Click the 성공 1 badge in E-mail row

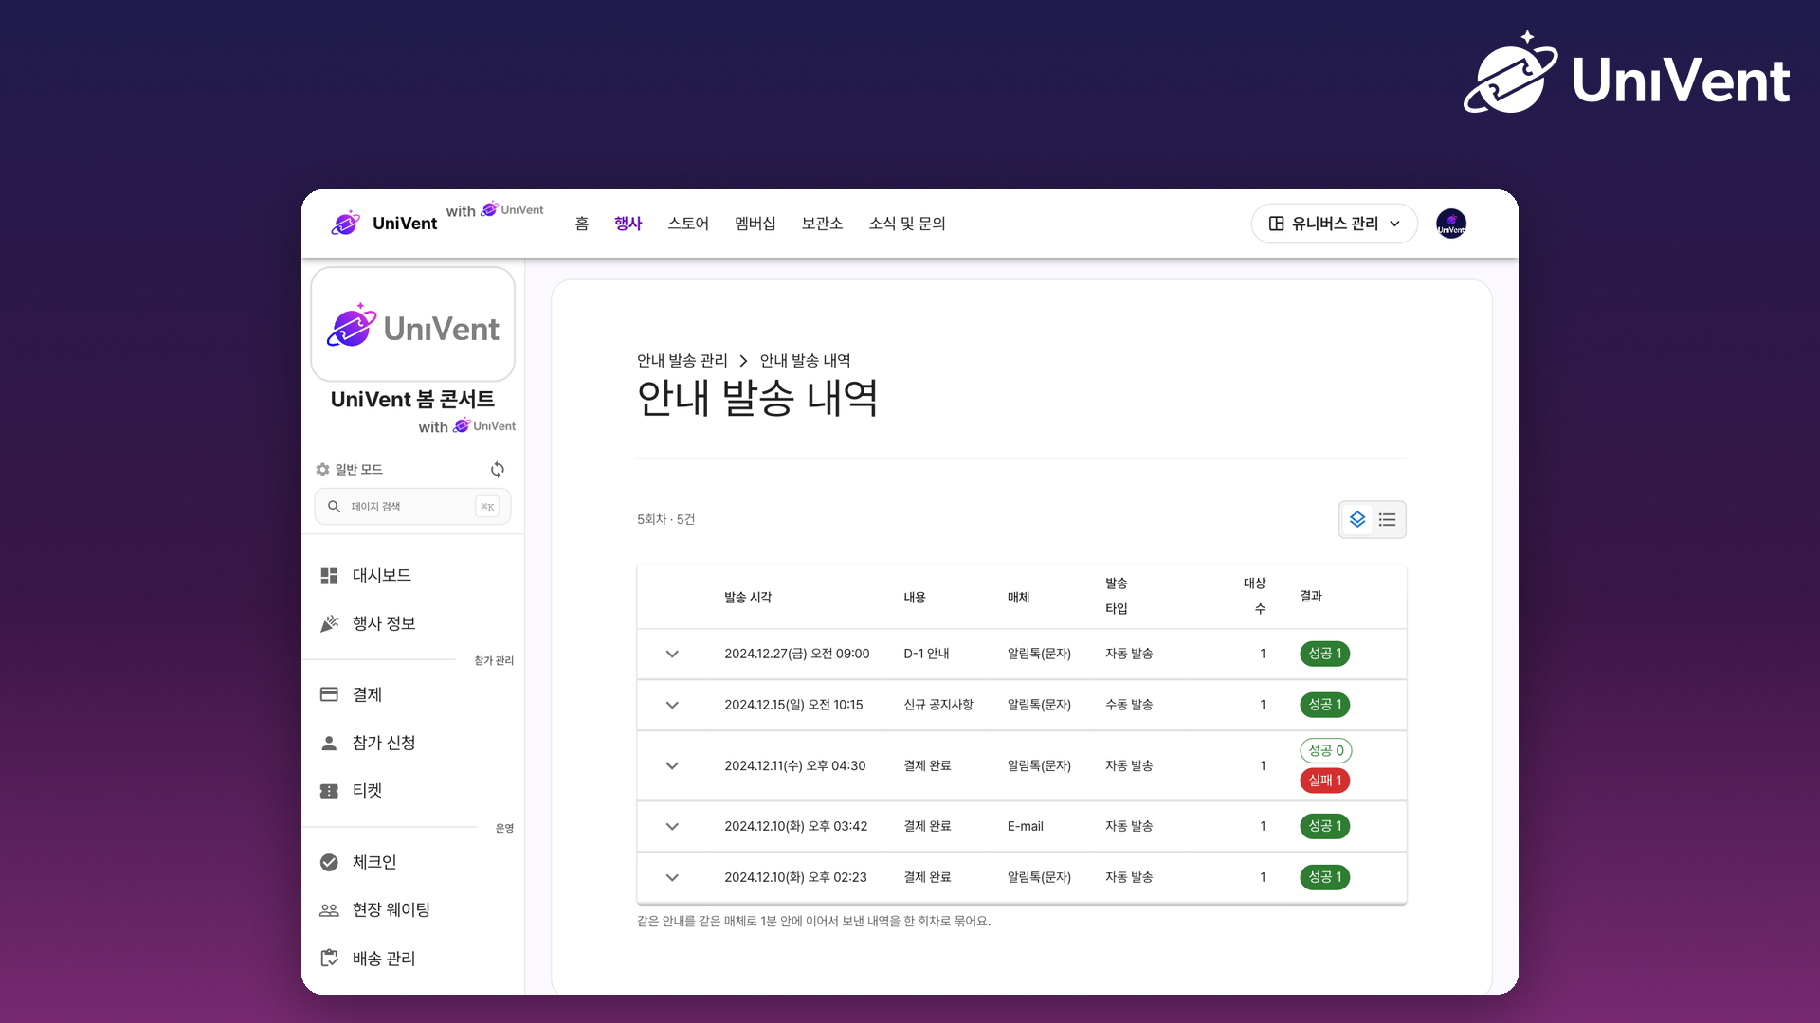pyautogui.click(x=1324, y=826)
